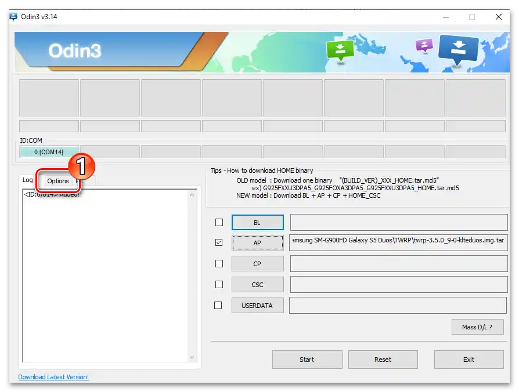519x392 pixels.
Task: Click the USERDATA file path field
Action: tap(398, 305)
